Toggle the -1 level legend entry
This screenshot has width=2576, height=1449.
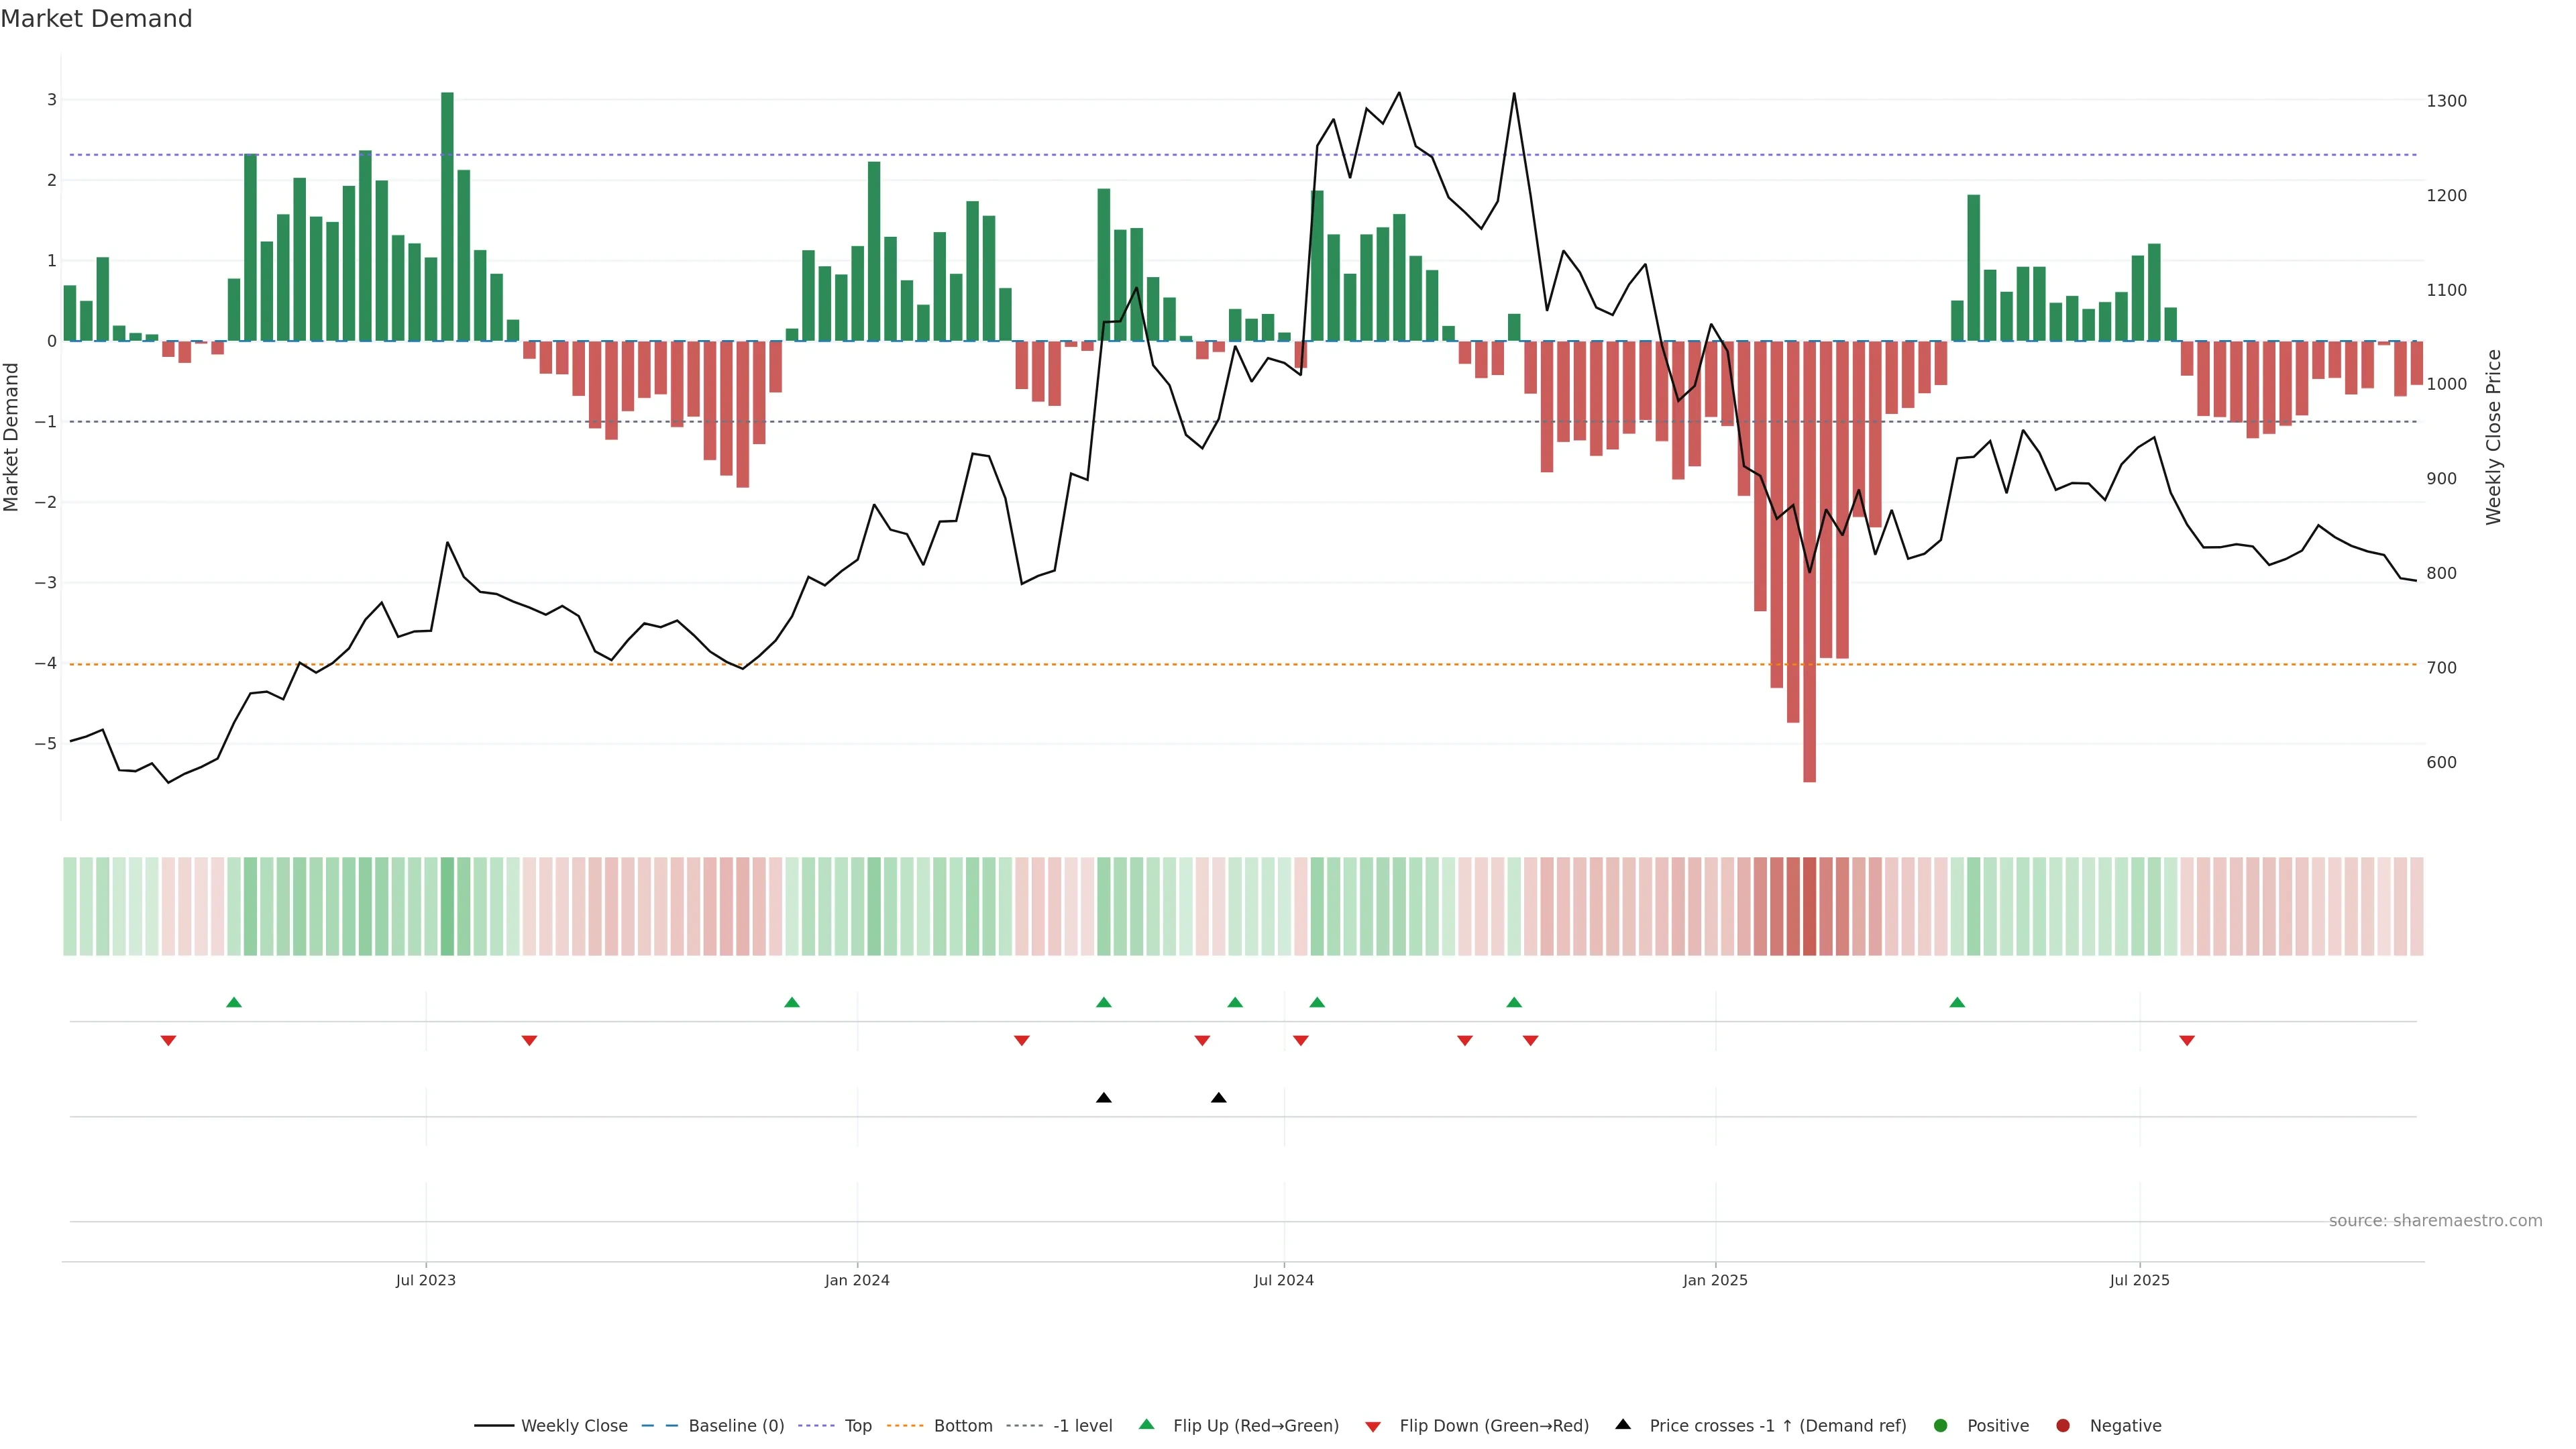pyautogui.click(x=1082, y=1425)
